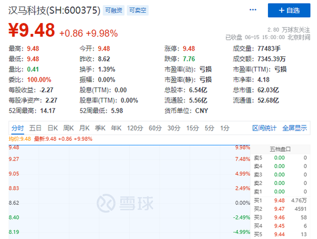Click the 昨收 value 8.62
The image size is (317, 239).
click(104, 59)
